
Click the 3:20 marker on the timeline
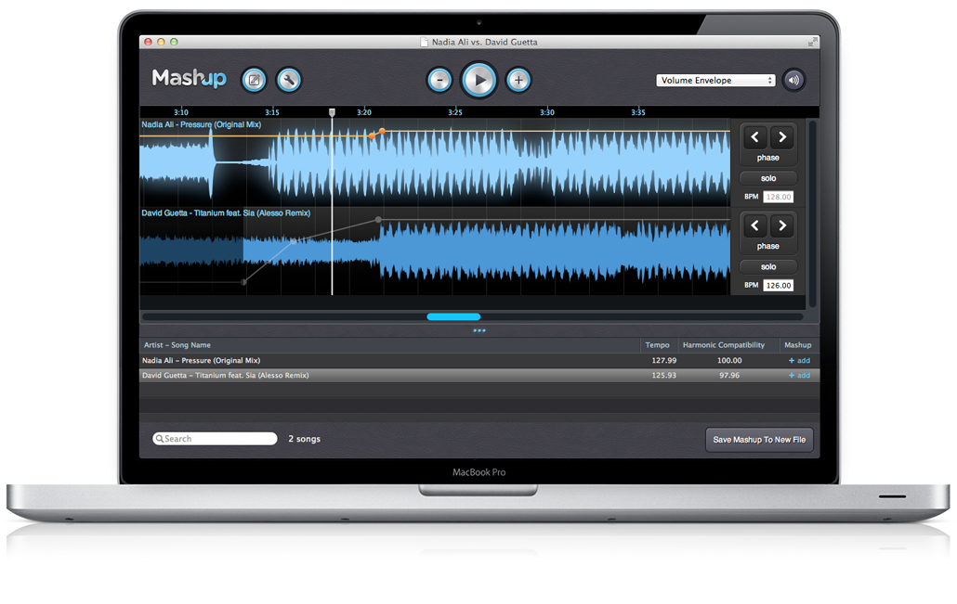click(x=364, y=112)
